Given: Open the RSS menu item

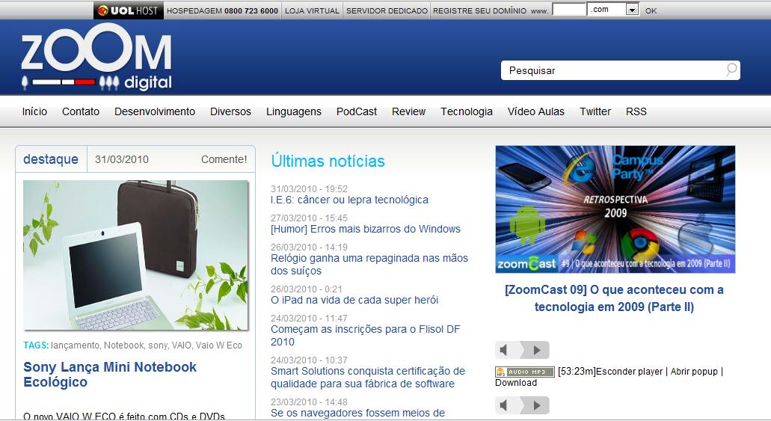Looking at the screenshot, I should pyautogui.click(x=636, y=111).
